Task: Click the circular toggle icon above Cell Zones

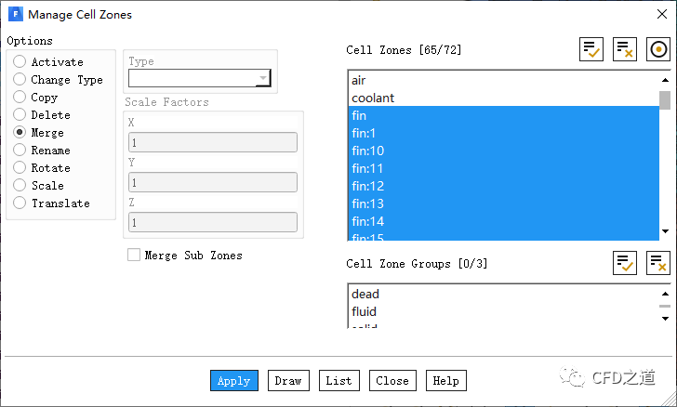Action: [x=658, y=50]
